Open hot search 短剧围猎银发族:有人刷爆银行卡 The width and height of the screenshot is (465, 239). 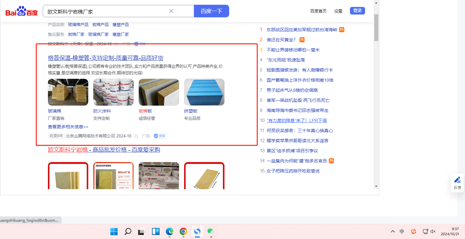300,70
